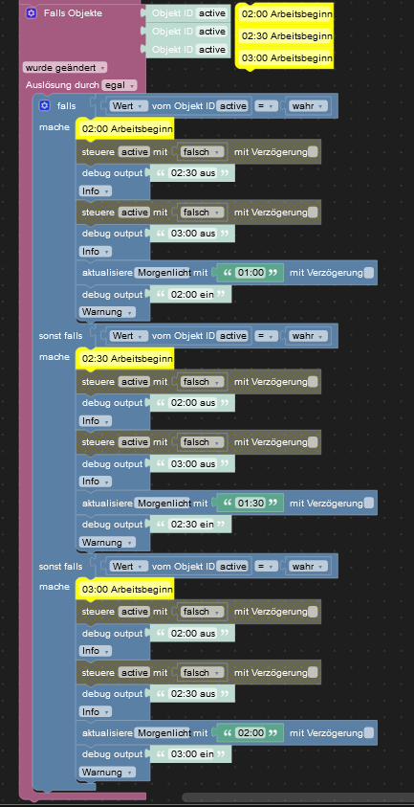Open the wurde geändert dropdown
This screenshot has height=807, width=414.
coord(65,67)
